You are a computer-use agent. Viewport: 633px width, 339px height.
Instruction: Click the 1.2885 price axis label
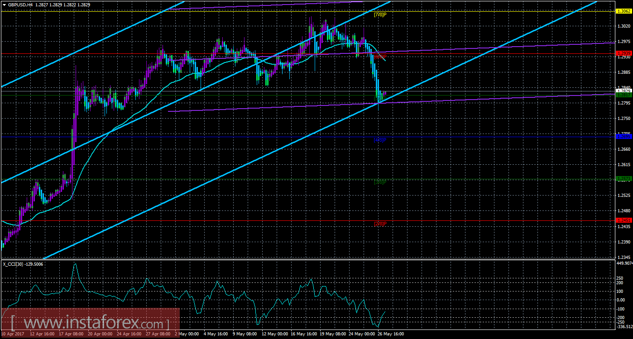[624, 72]
